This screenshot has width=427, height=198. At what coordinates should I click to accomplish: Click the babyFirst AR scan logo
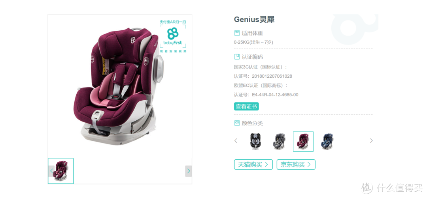point(173,36)
